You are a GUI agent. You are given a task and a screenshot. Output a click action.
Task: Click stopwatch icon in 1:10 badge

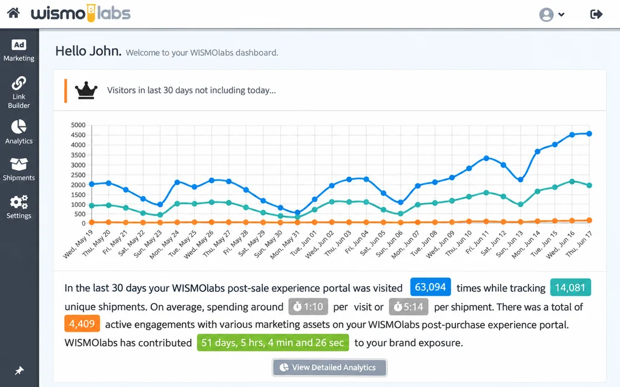[297, 307]
